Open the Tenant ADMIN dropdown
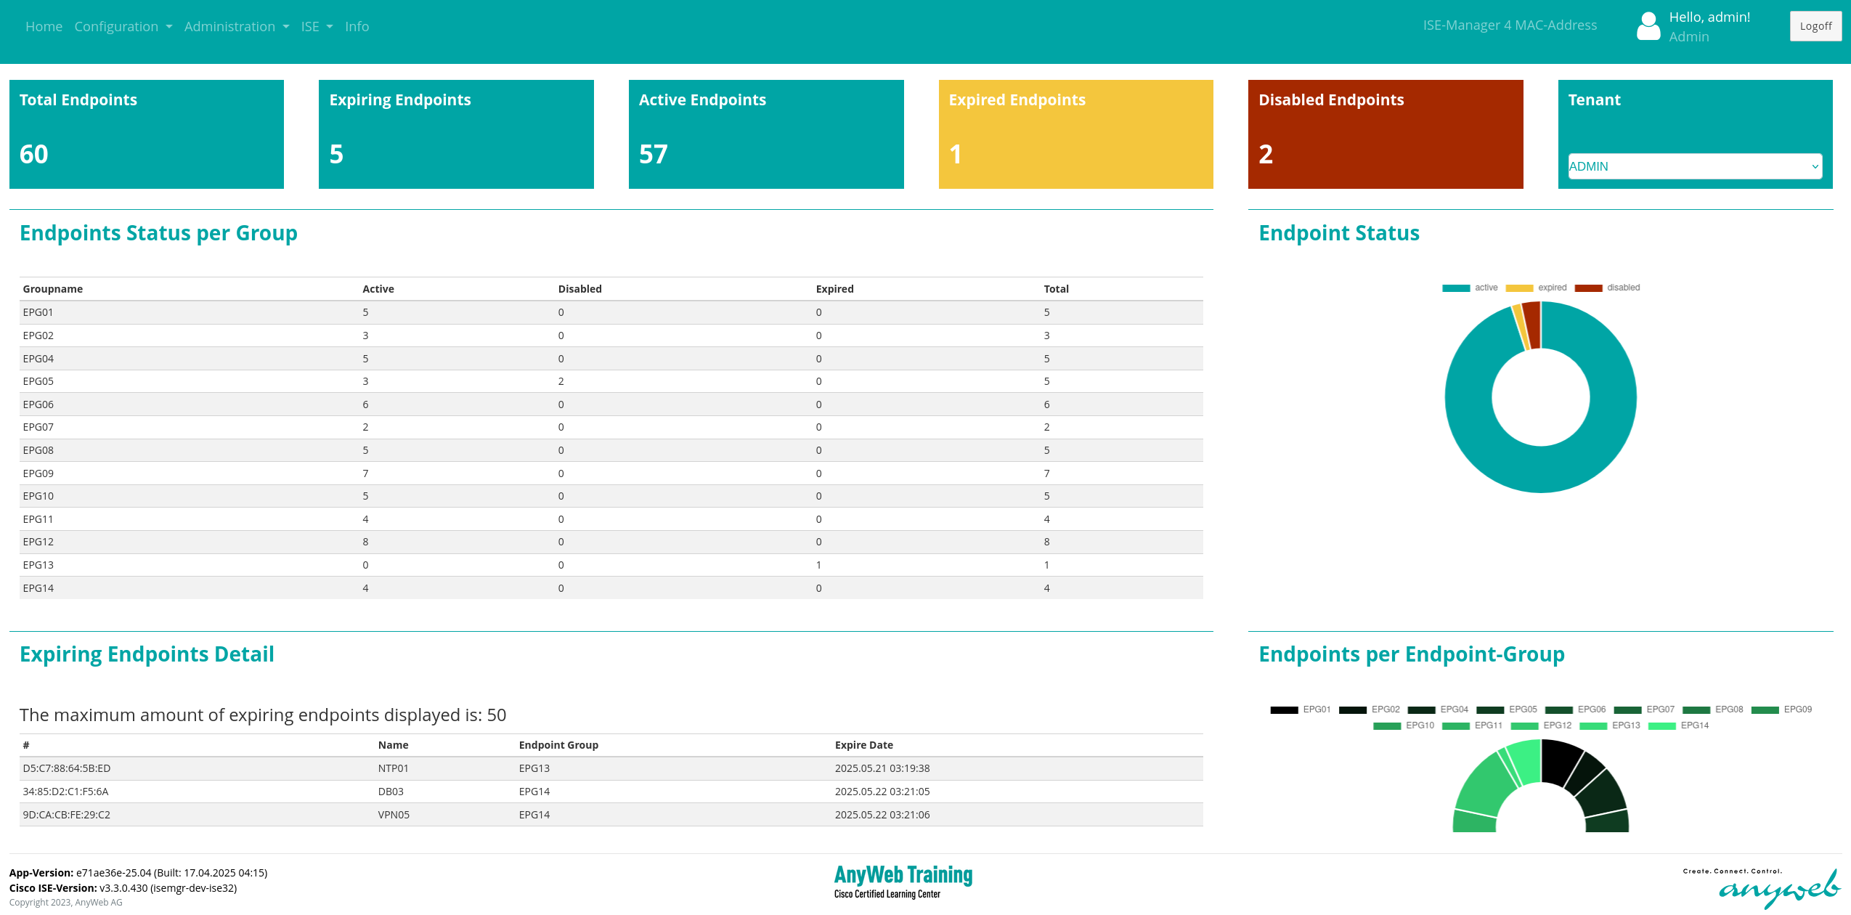Viewport: 1851px width, 915px height. point(1694,166)
